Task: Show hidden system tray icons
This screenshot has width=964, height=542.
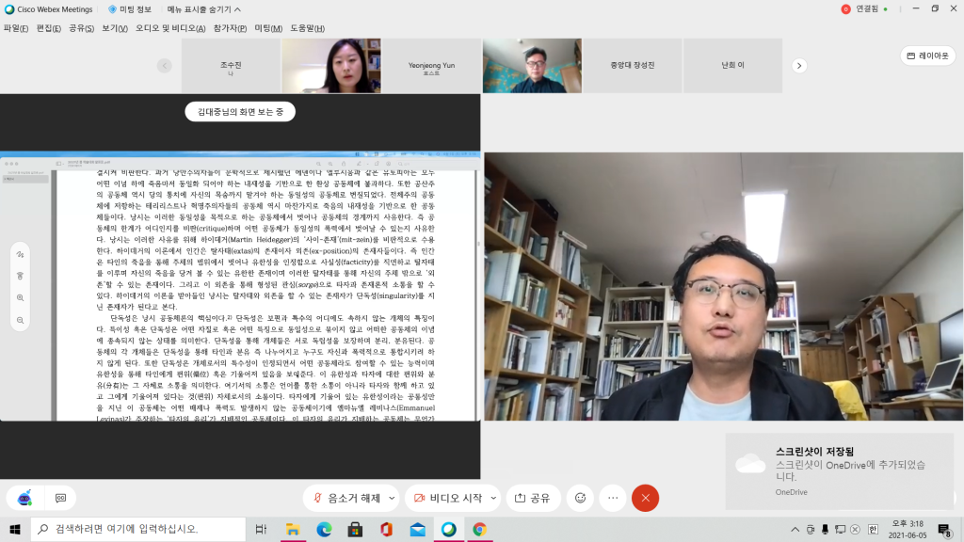Action: pyautogui.click(x=795, y=529)
